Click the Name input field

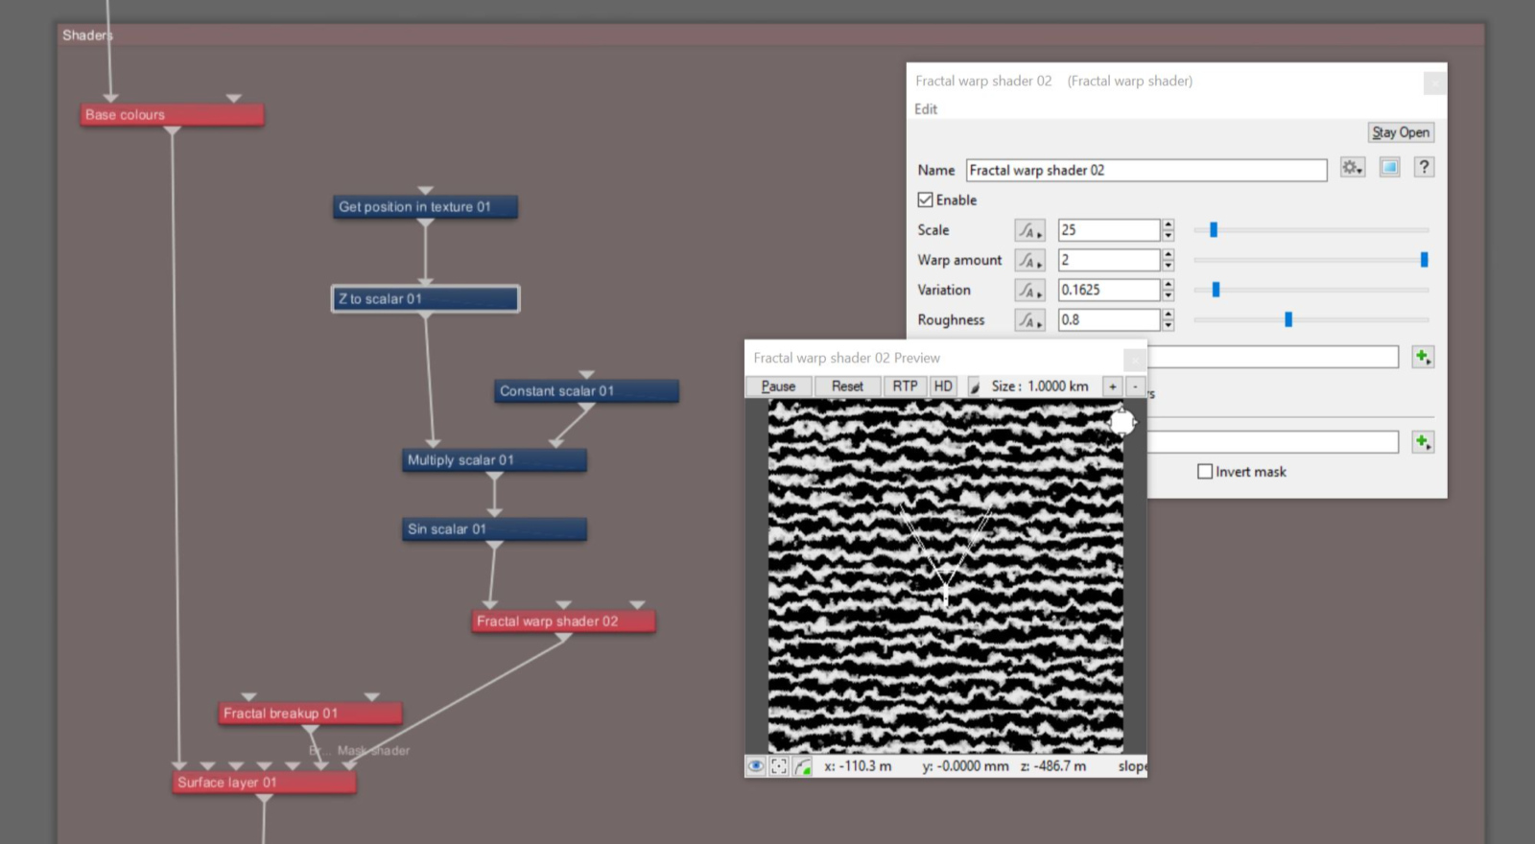coord(1146,170)
